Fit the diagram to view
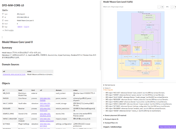Viewport: 176px width, 129px height. (162, 7)
